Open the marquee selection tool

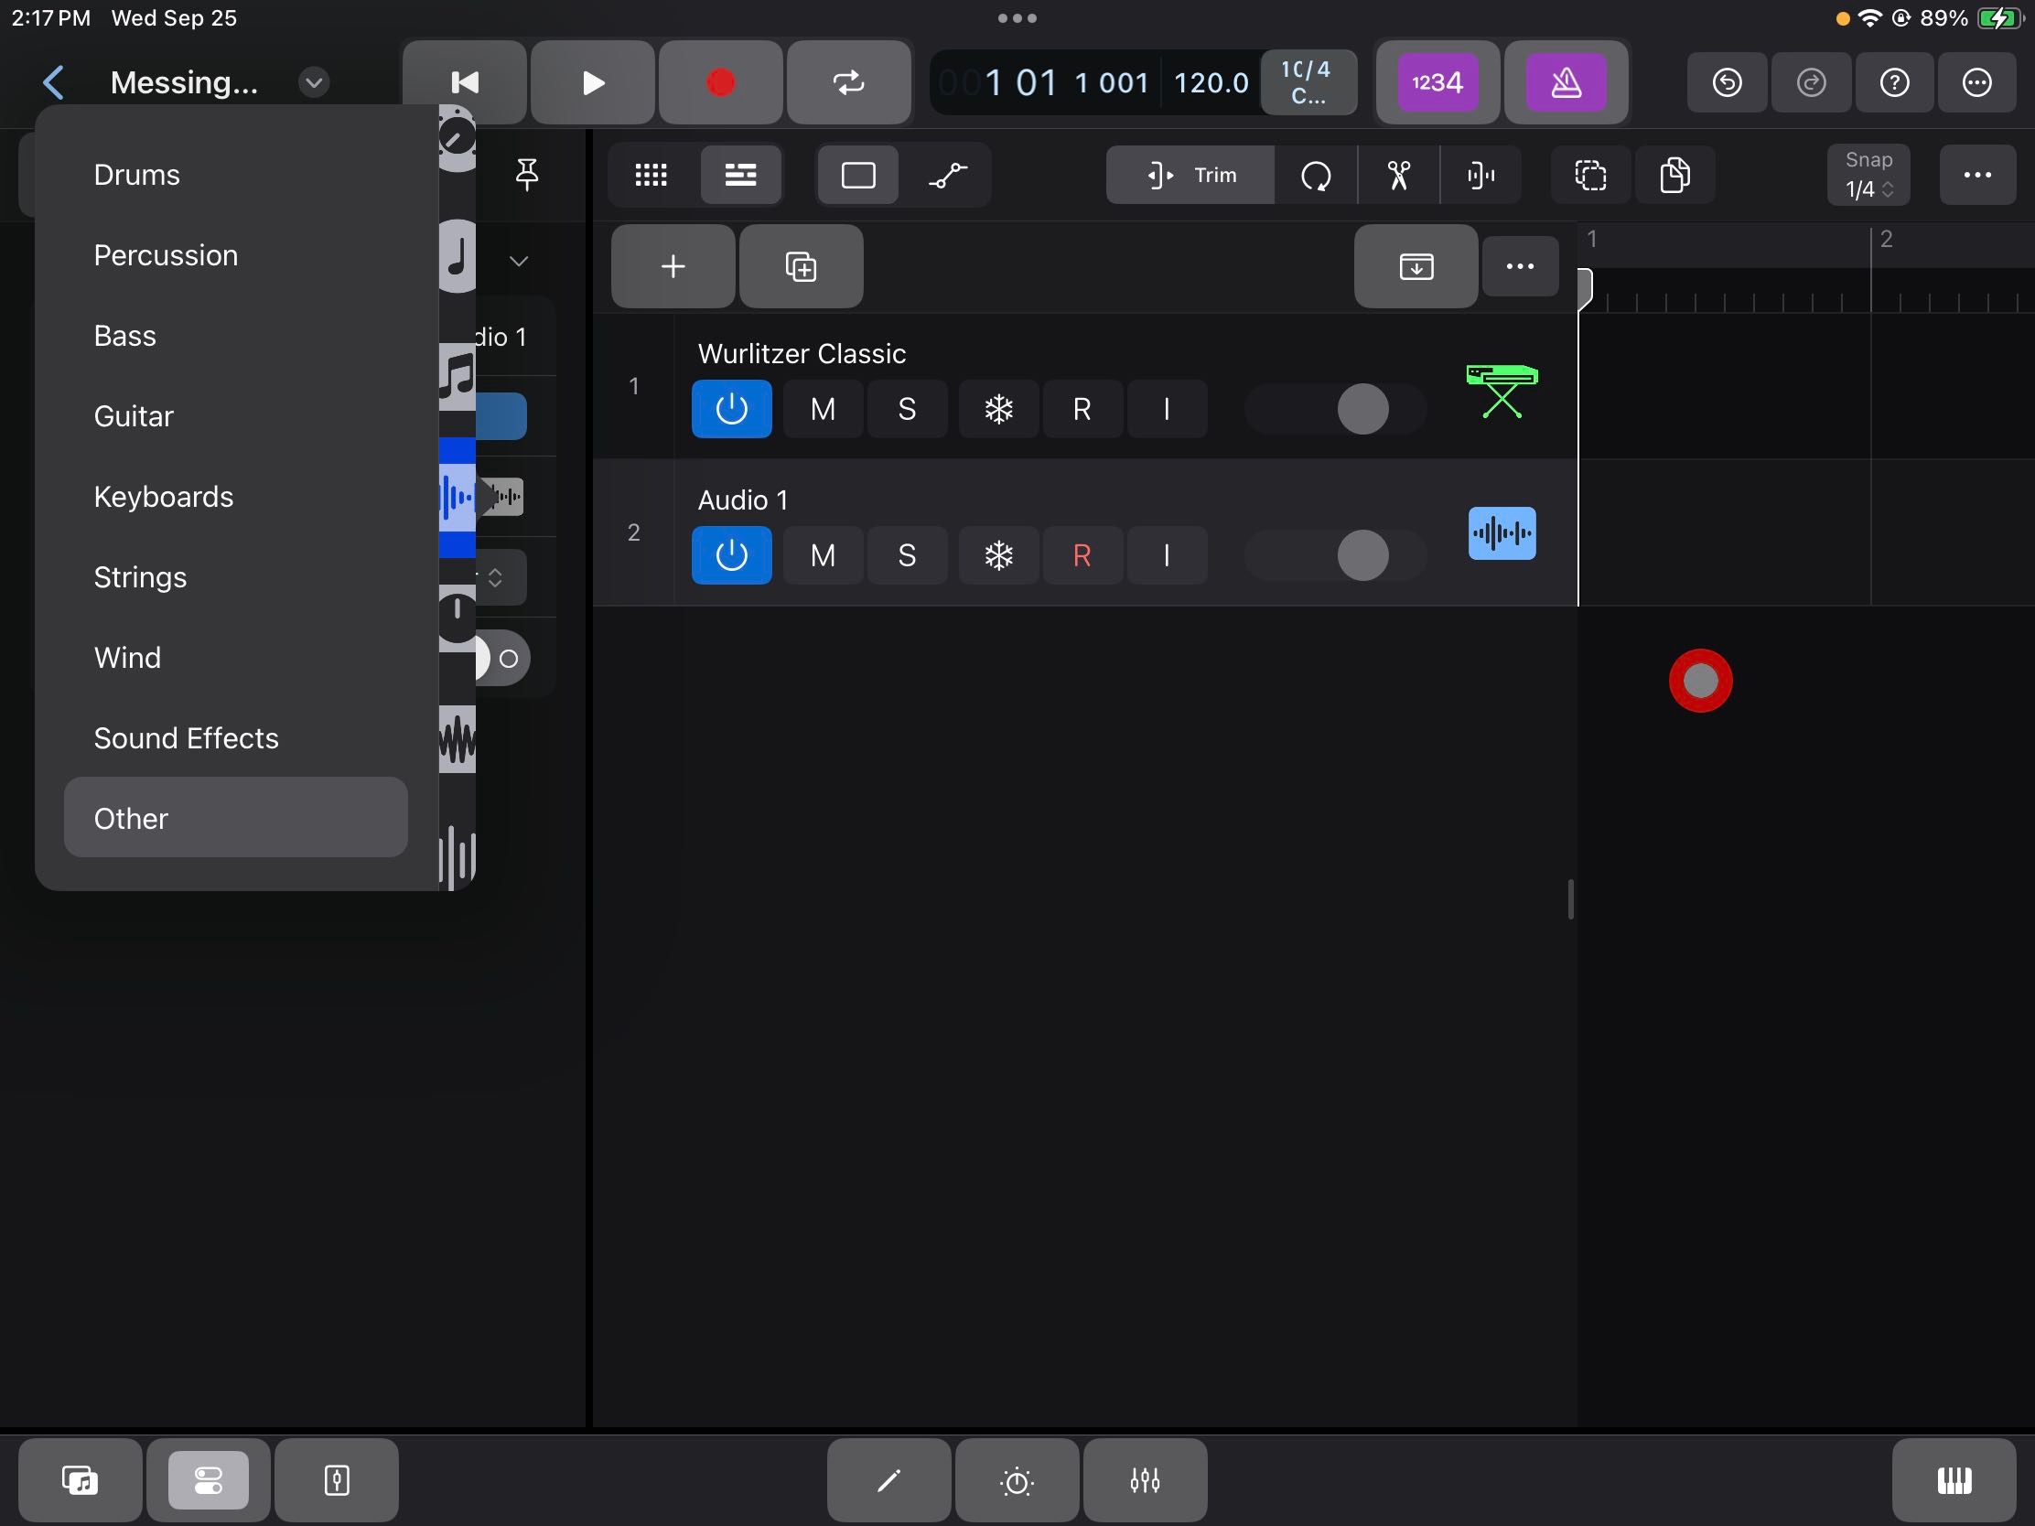(1590, 175)
